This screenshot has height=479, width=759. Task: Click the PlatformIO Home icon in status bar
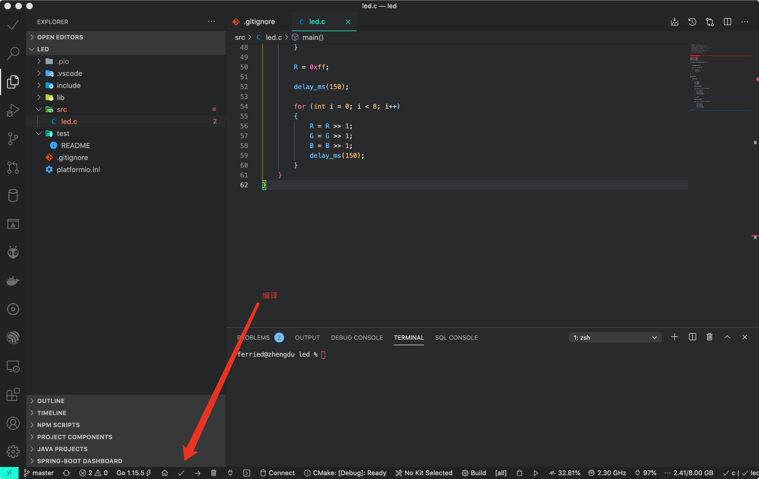(x=164, y=473)
